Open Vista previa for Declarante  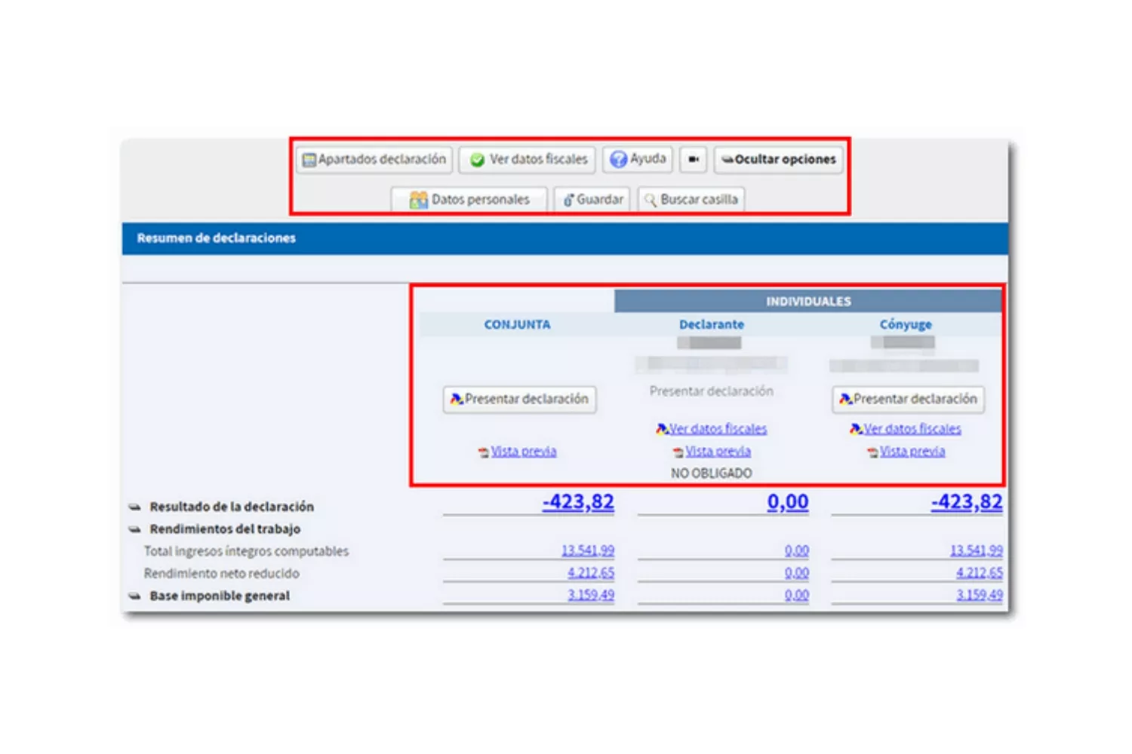717,452
